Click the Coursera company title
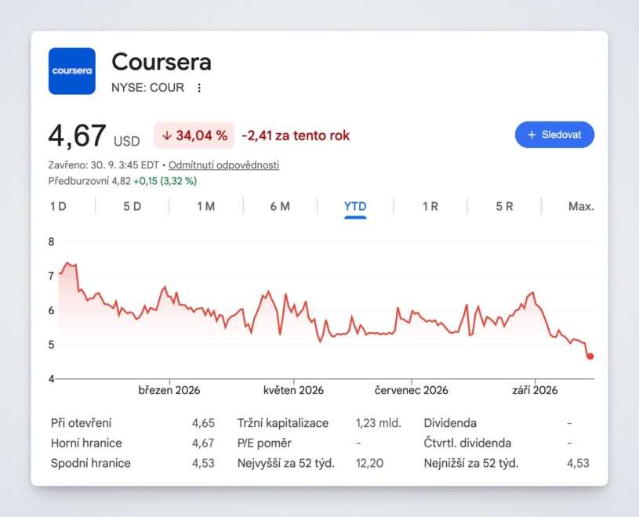The height and width of the screenshot is (517, 639). (162, 62)
